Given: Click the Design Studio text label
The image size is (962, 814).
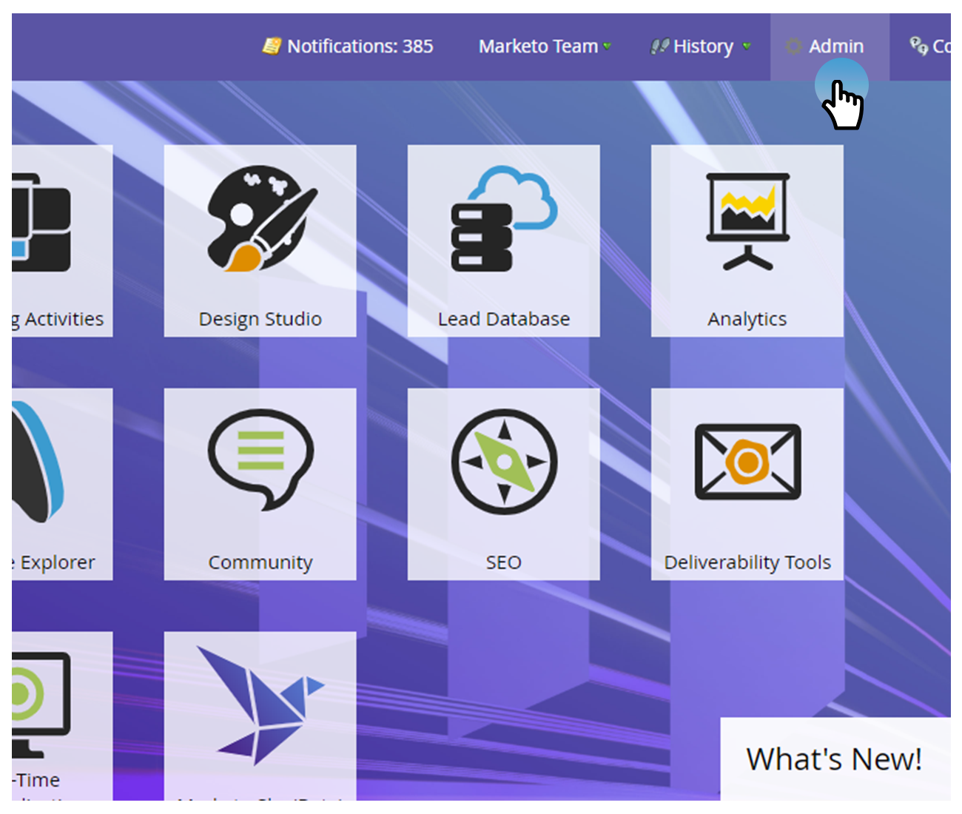Looking at the screenshot, I should coord(260,319).
